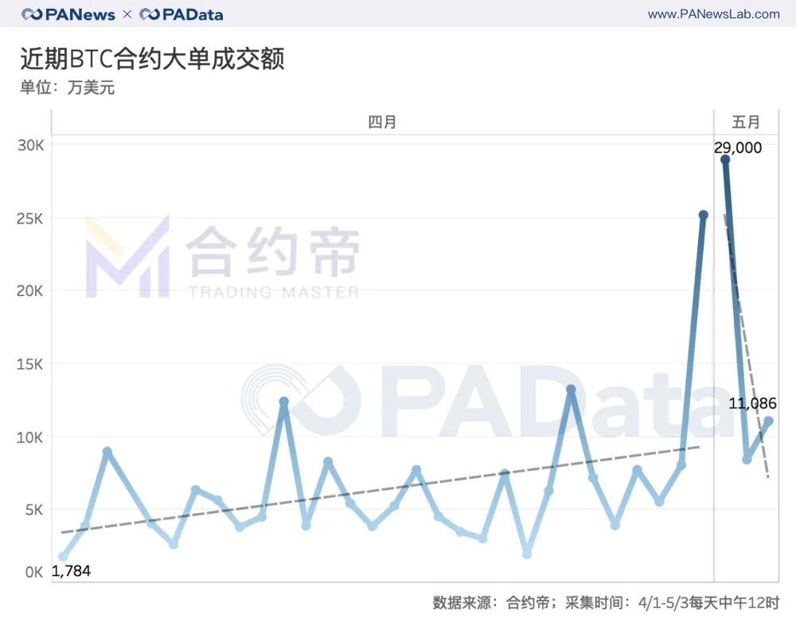Click the data source footnote text
The width and height of the screenshot is (796, 630).
click(x=606, y=603)
